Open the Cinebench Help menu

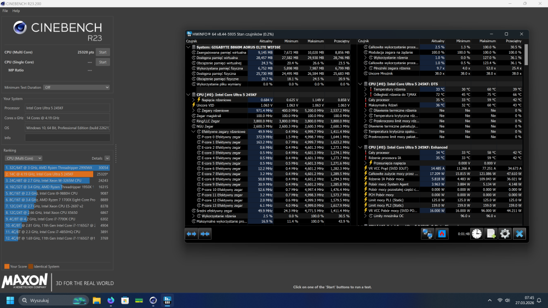[16, 11]
